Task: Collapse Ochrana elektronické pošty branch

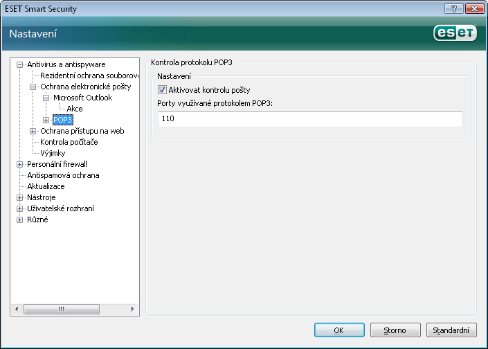Action: point(33,87)
